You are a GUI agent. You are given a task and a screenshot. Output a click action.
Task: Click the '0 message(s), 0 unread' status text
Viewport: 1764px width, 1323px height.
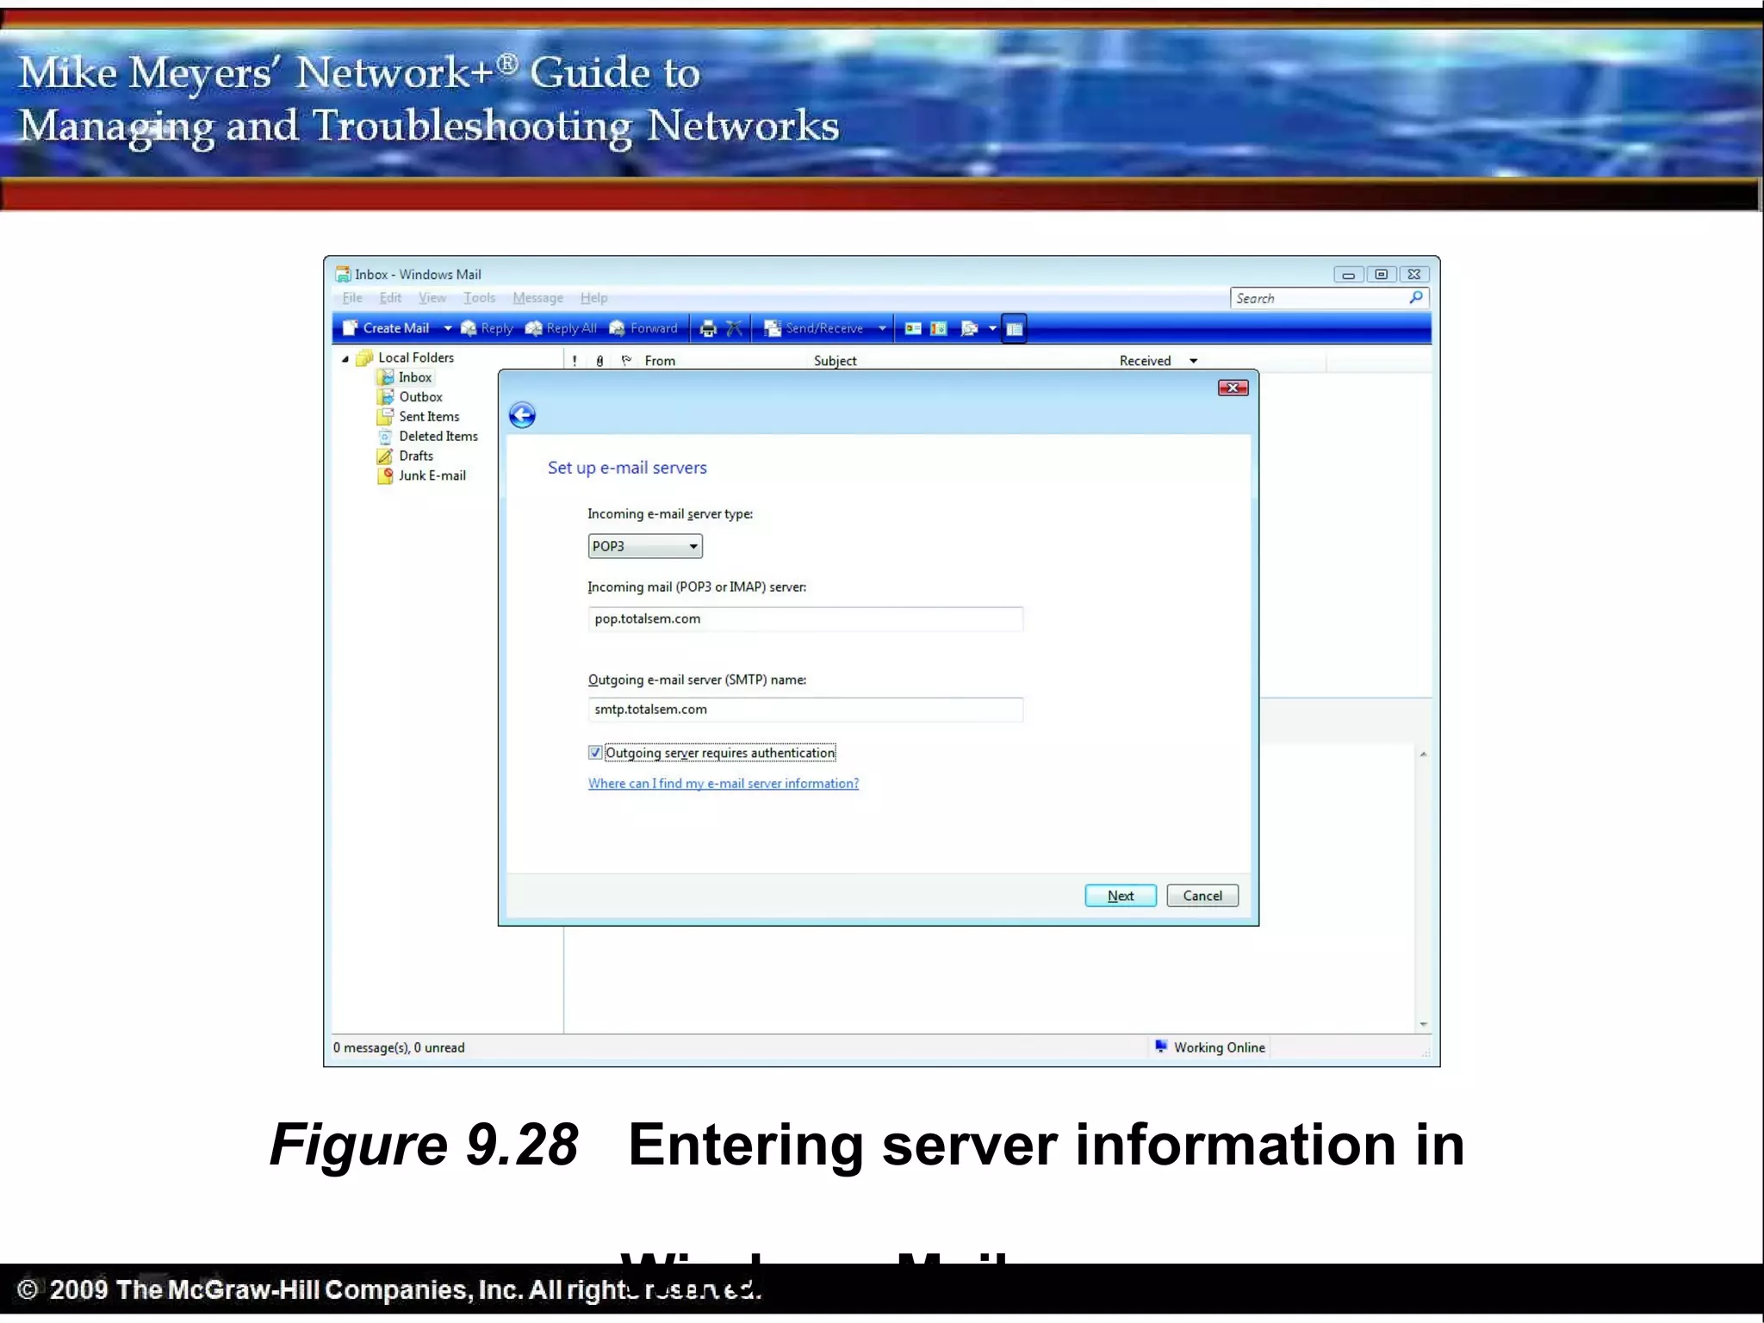tap(399, 1047)
